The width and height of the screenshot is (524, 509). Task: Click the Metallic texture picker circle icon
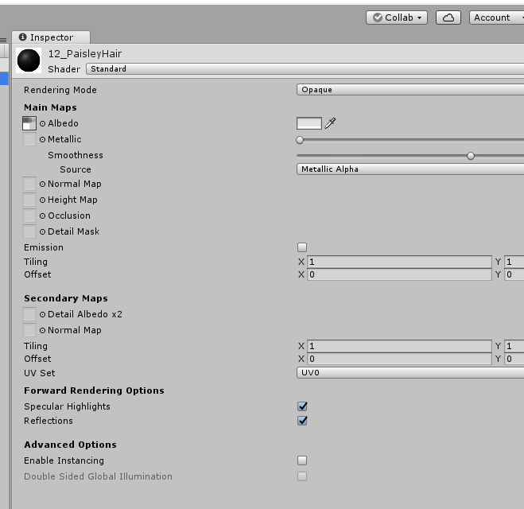pyautogui.click(x=42, y=139)
